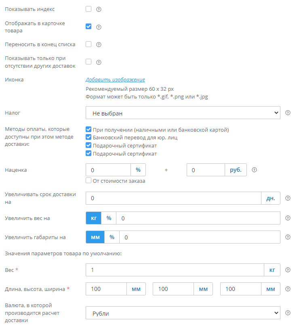Viewport: 299px width, 329px height.
Task: Enable the Показывать индекс checkbox
Action: pyautogui.click(x=88, y=9)
